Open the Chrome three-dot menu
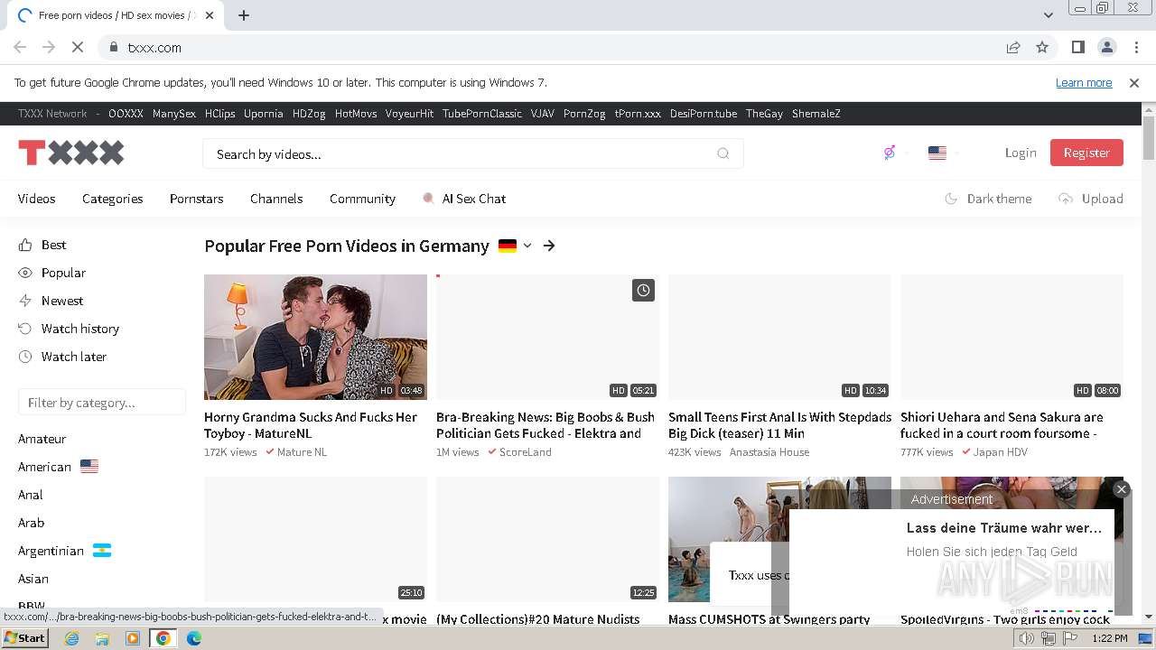 [x=1134, y=47]
